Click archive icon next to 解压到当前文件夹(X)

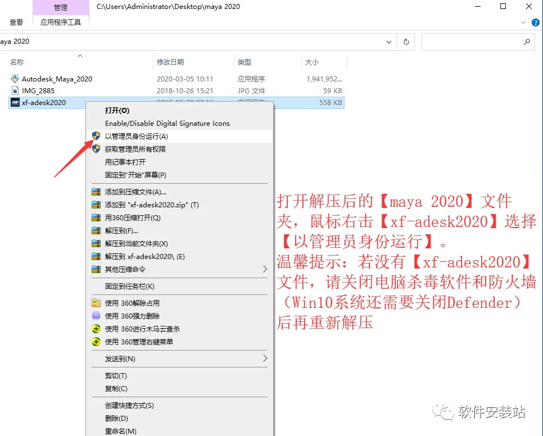[x=96, y=244]
